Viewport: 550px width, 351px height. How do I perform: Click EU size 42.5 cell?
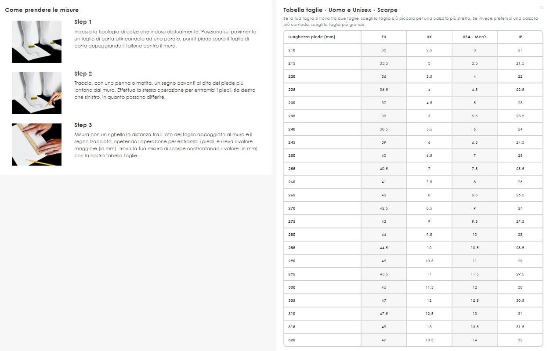coord(384,208)
